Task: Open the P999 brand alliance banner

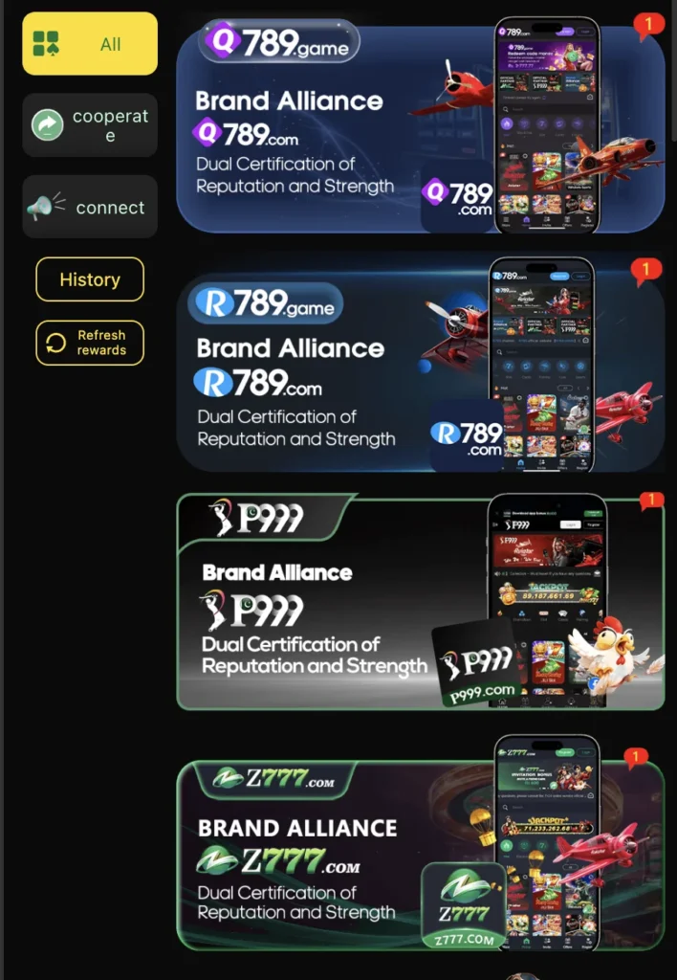Action: tap(421, 601)
